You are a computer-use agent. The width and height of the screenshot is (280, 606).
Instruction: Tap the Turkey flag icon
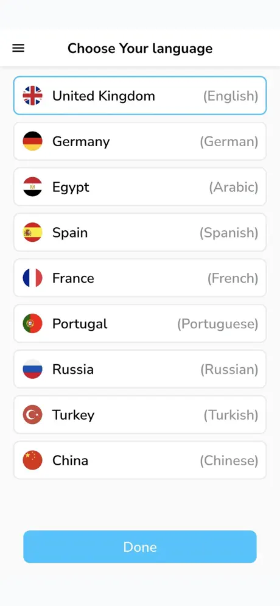coord(32,415)
